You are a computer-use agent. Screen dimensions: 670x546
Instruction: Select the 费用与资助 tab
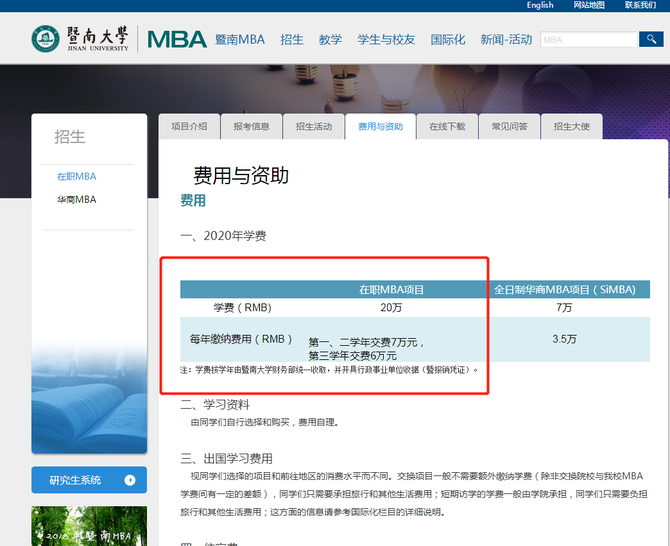point(381,126)
